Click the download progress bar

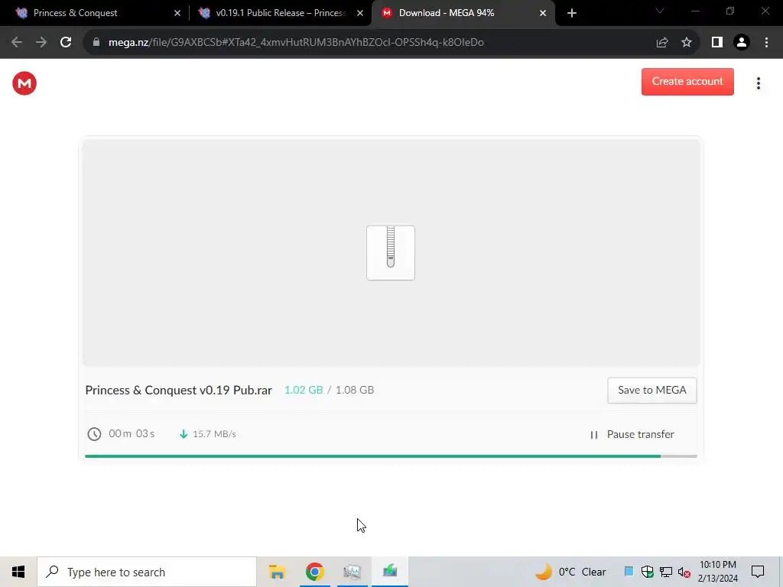click(x=391, y=456)
